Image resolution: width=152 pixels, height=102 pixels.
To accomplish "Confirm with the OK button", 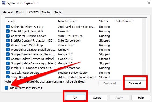I will pos(75,97).
